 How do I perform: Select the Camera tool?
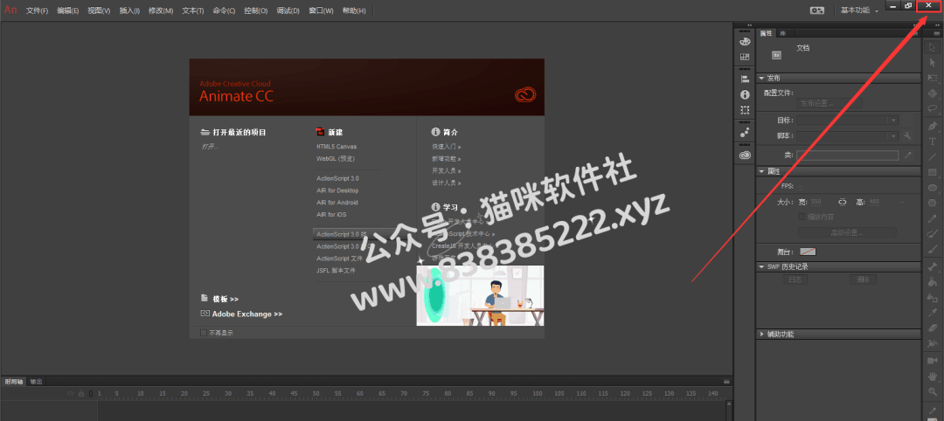pos(933,361)
